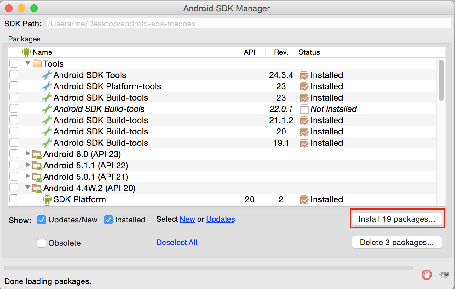Screen dimensions: 455x289
Task: Click the SDK Platform row name
Action: click(x=80, y=199)
